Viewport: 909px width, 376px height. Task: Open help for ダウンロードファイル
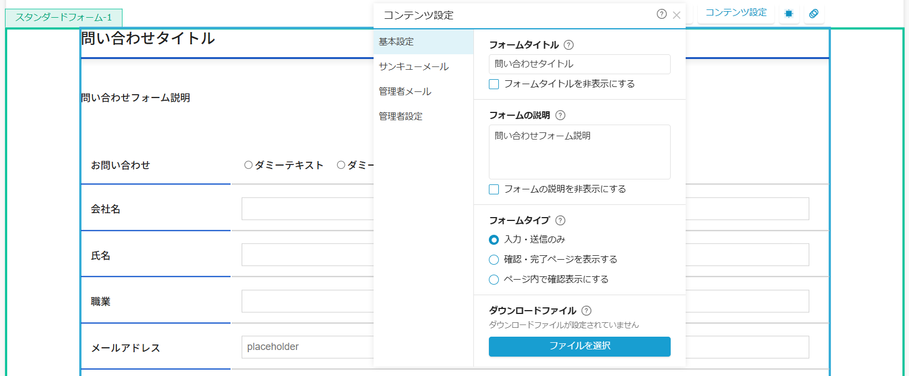coord(586,311)
